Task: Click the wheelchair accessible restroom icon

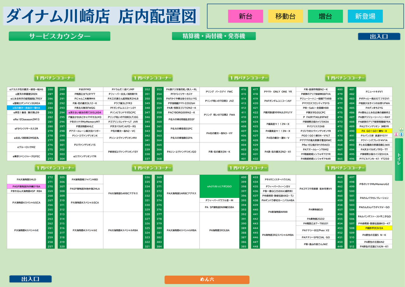Action: coord(402,130)
